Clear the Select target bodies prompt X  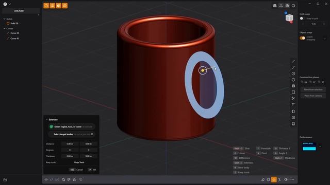92,134
